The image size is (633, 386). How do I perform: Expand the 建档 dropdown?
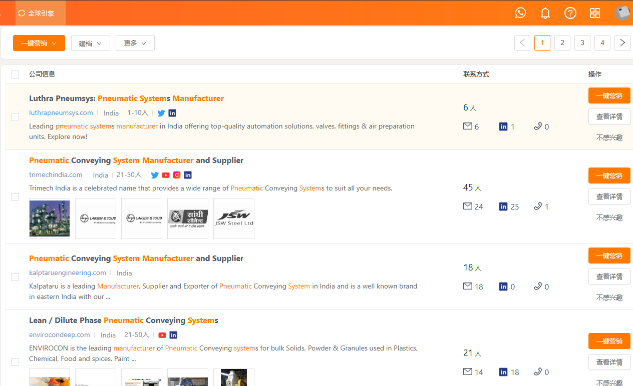coord(91,43)
